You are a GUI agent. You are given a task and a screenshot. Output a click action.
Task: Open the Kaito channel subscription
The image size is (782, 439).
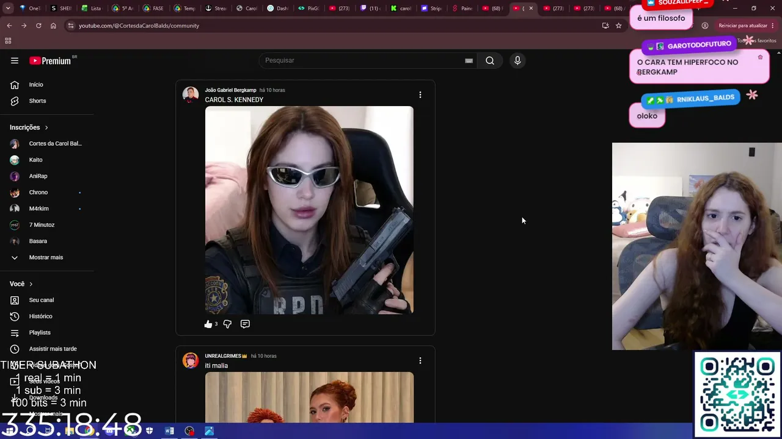pyautogui.click(x=46, y=160)
